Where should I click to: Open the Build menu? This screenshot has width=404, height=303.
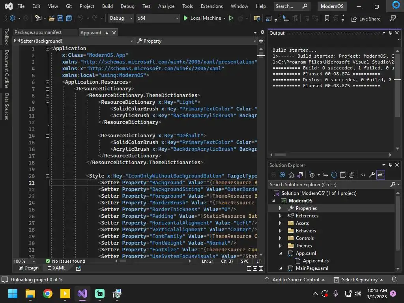pyautogui.click(x=107, y=6)
